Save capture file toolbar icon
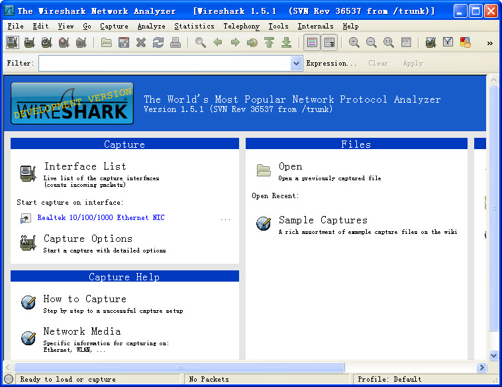 124,42
